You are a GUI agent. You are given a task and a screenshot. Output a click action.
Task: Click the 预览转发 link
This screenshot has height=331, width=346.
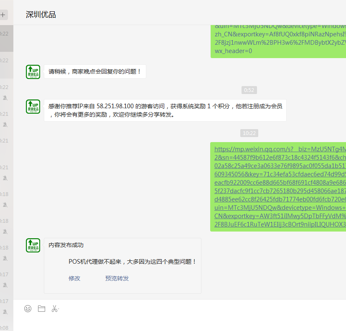117,278
